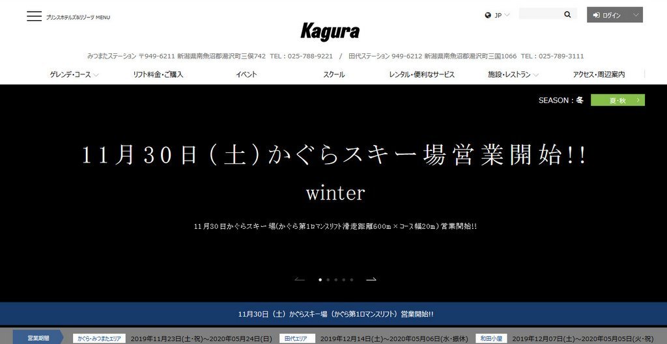Expand 施設・レストラン menu
Viewport: 667px width, 344px height.
[x=513, y=75]
